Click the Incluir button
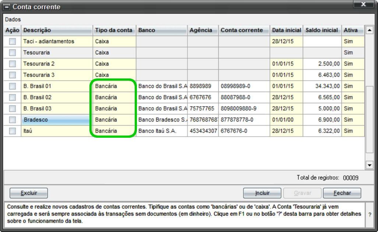Viewport: 378px width, 232px height. tap(262, 193)
